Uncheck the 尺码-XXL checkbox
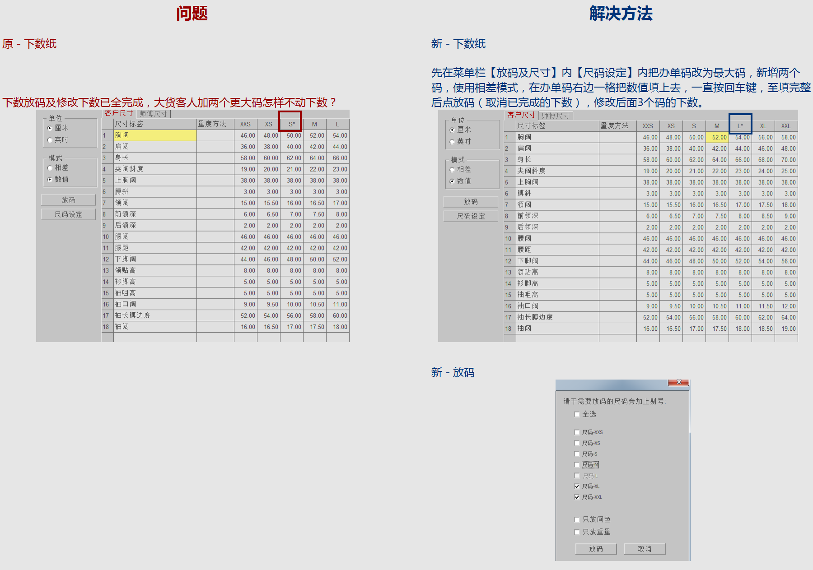Screen dimensions: 813x570 click(577, 497)
